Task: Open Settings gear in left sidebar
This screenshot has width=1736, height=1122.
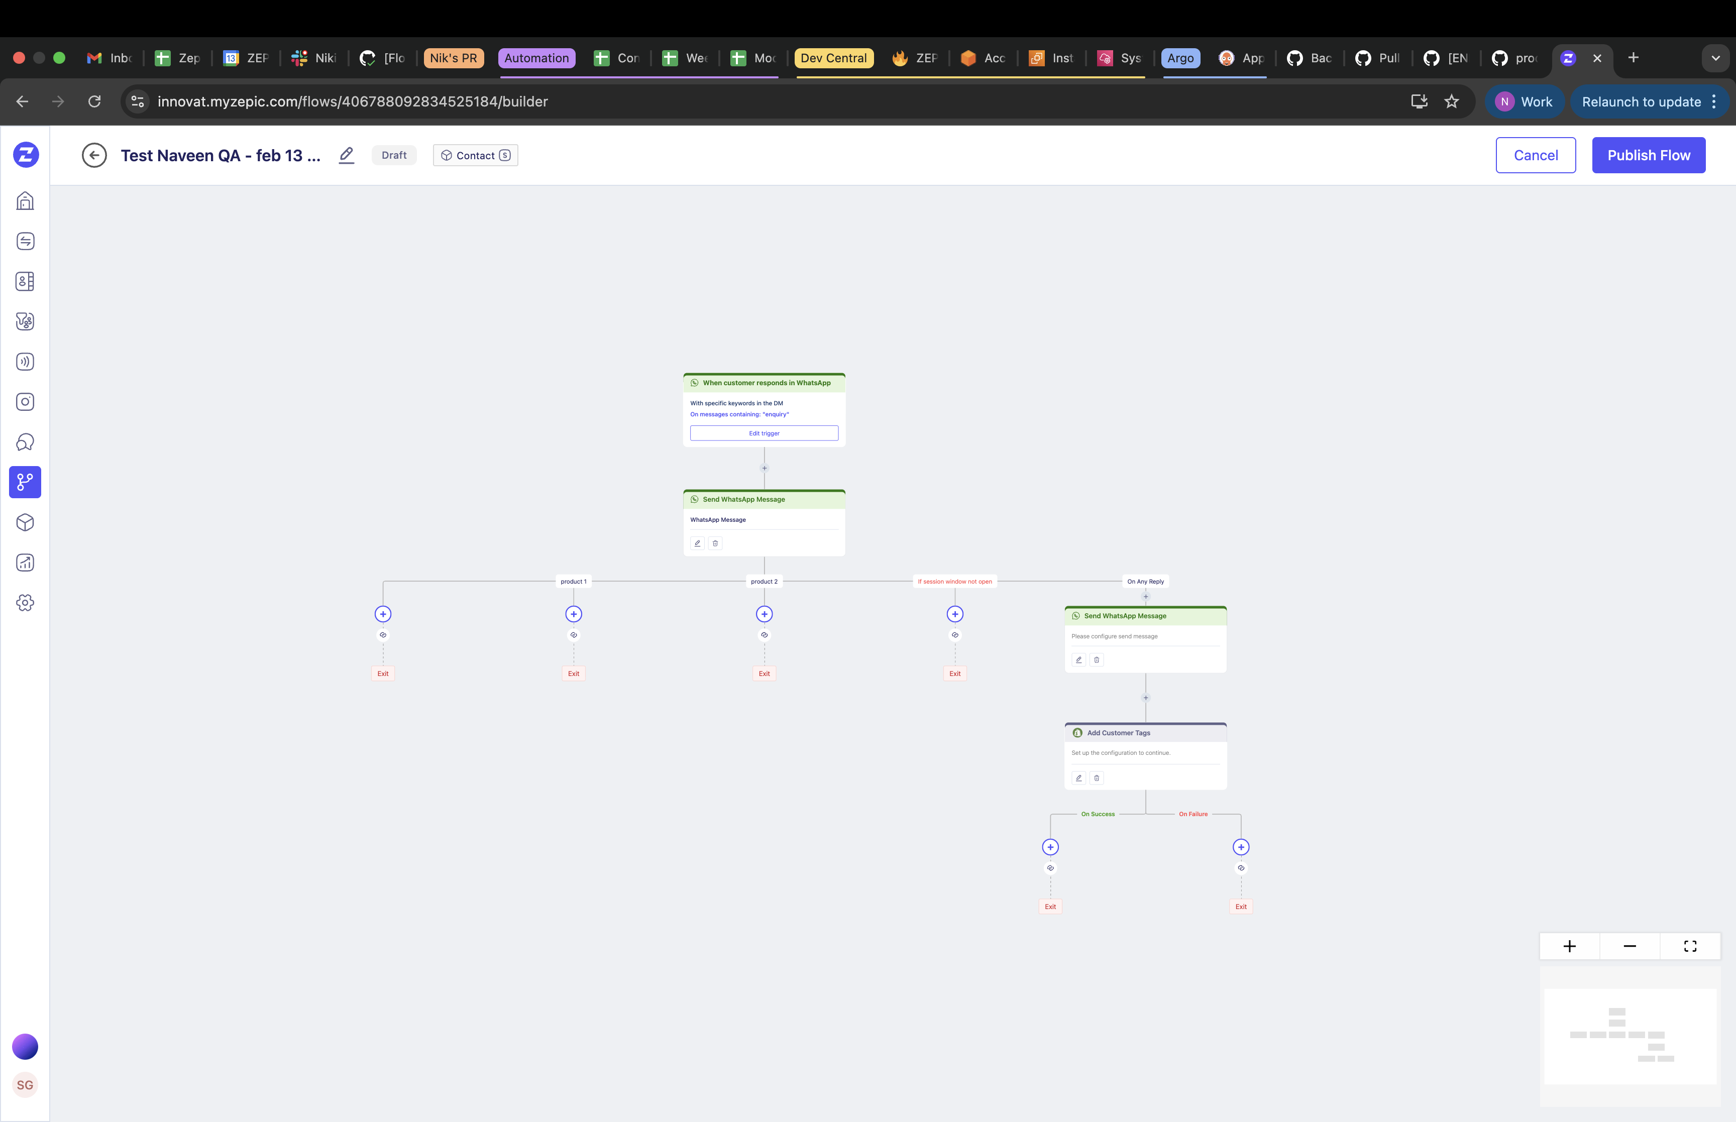Action: (25, 603)
